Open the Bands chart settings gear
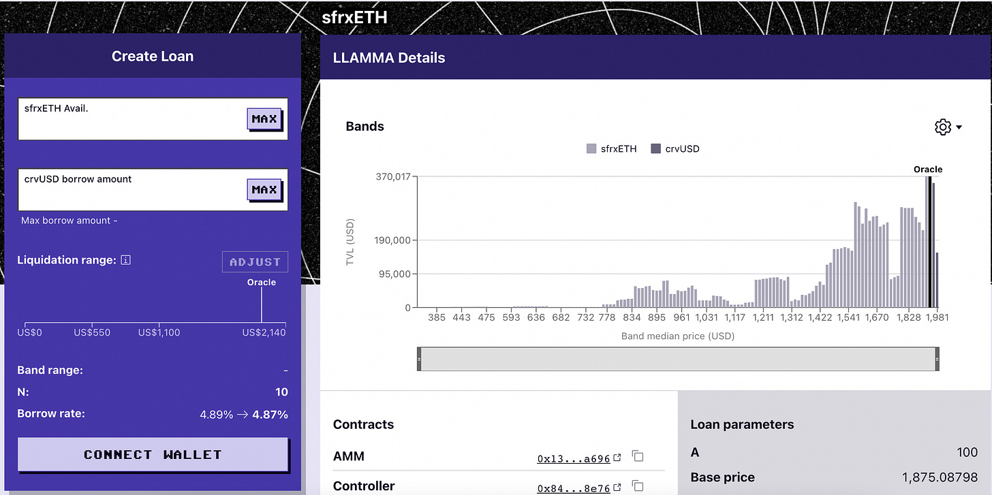The height and width of the screenshot is (495, 992). [943, 127]
